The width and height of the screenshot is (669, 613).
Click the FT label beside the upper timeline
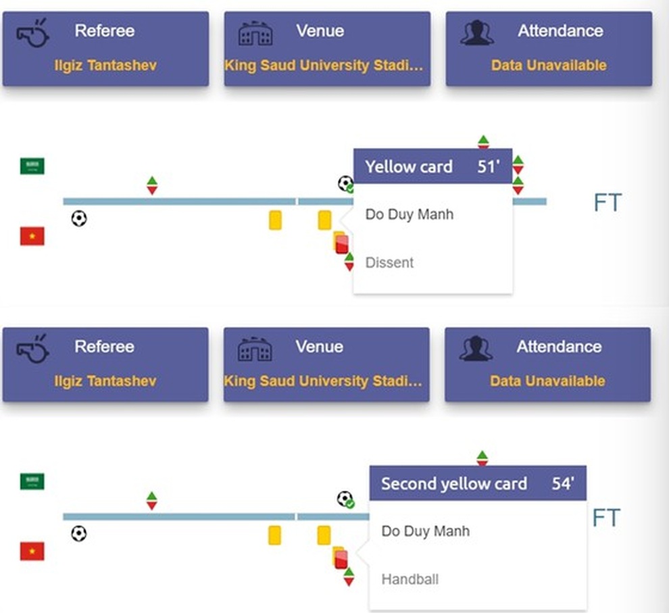pyautogui.click(x=607, y=202)
